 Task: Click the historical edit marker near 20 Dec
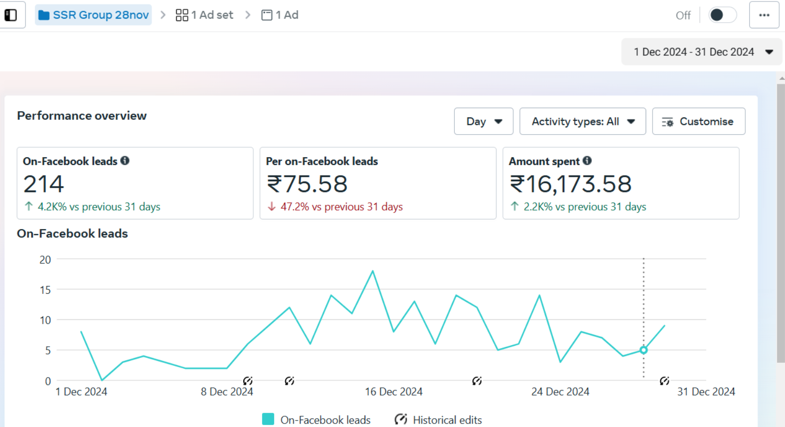tap(477, 381)
